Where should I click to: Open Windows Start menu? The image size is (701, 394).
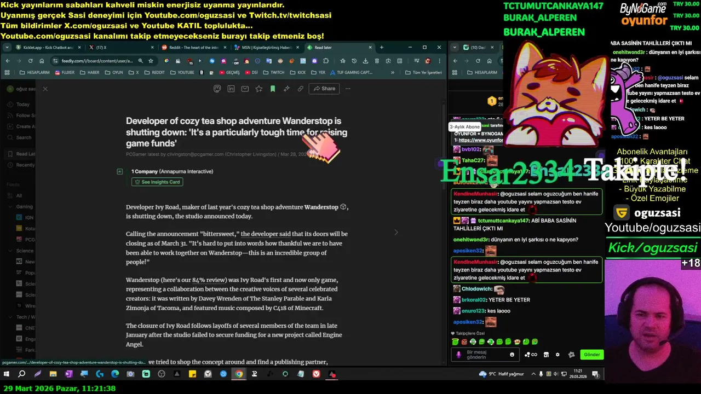(x=7, y=374)
